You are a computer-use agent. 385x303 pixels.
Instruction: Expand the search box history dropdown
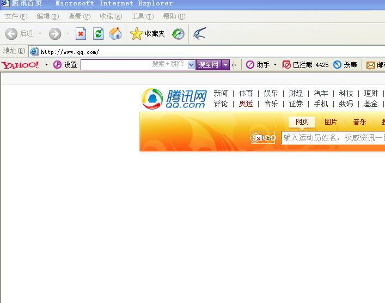click(192, 65)
